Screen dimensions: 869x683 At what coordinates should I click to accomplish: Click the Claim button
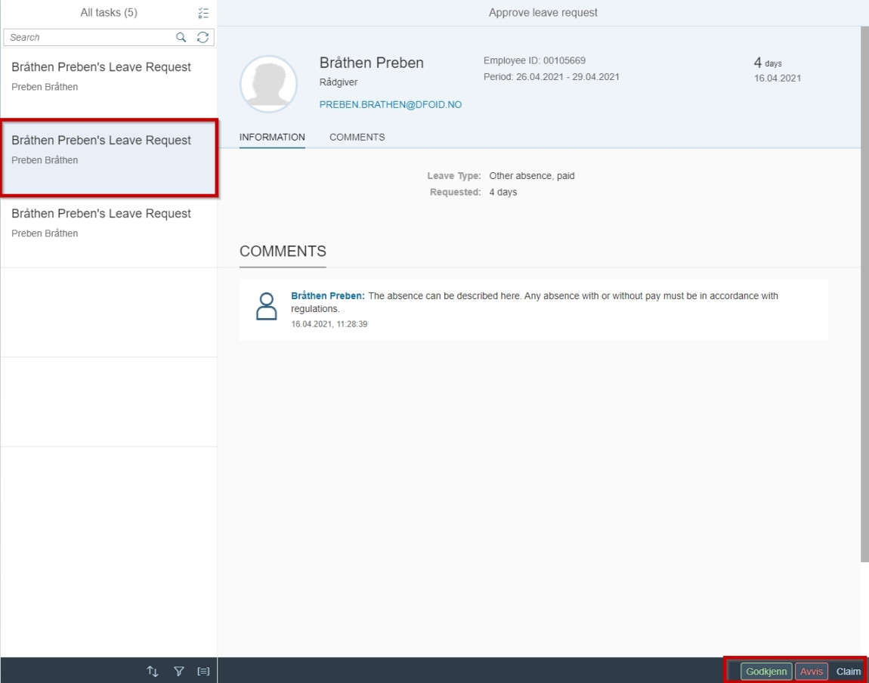pos(848,672)
